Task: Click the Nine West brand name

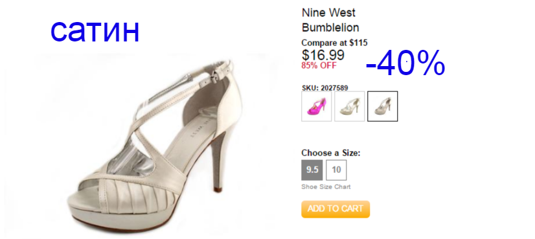Action: [328, 13]
